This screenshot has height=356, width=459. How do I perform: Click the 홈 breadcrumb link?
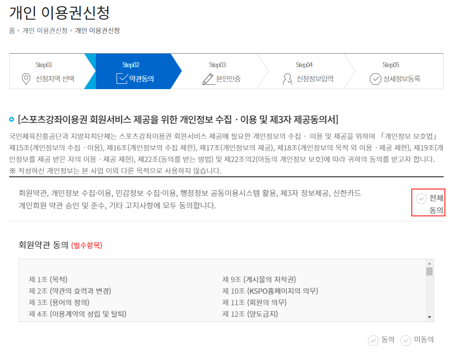click(11, 30)
